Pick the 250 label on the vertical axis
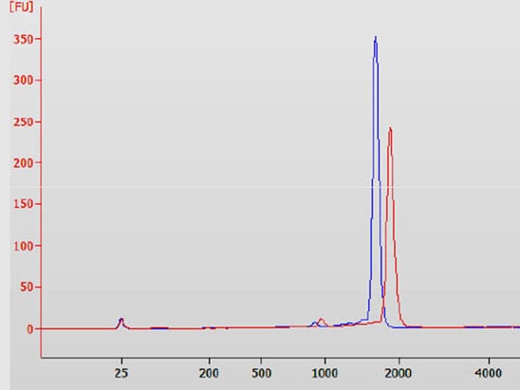 click(x=24, y=122)
